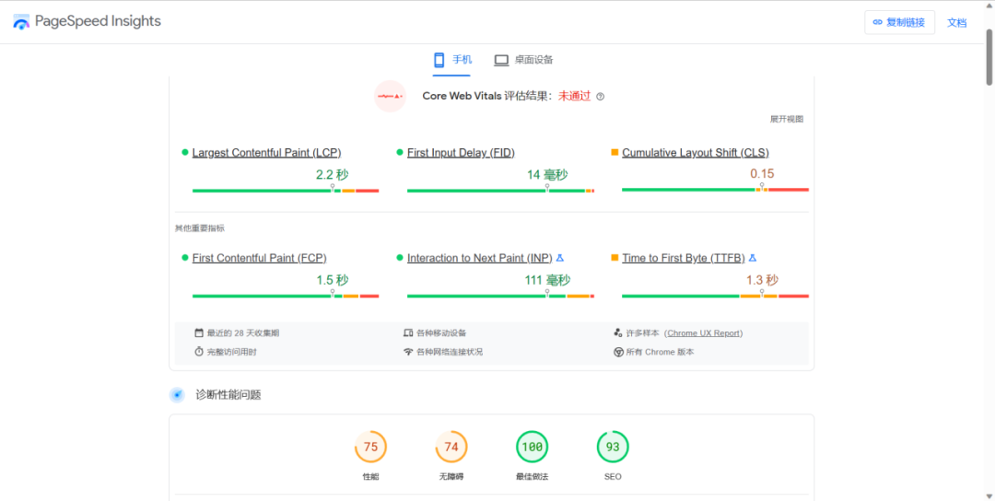Click the vertical page scrollbar thumb

[x=989, y=57]
